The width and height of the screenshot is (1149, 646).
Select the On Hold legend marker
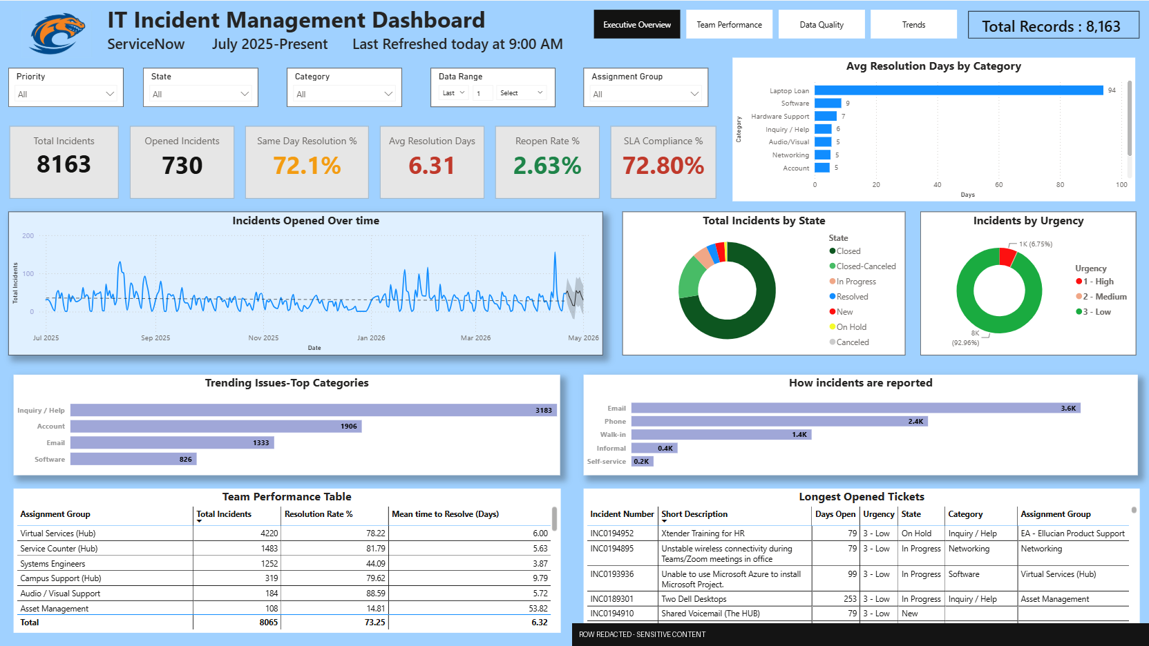pyautogui.click(x=833, y=327)
